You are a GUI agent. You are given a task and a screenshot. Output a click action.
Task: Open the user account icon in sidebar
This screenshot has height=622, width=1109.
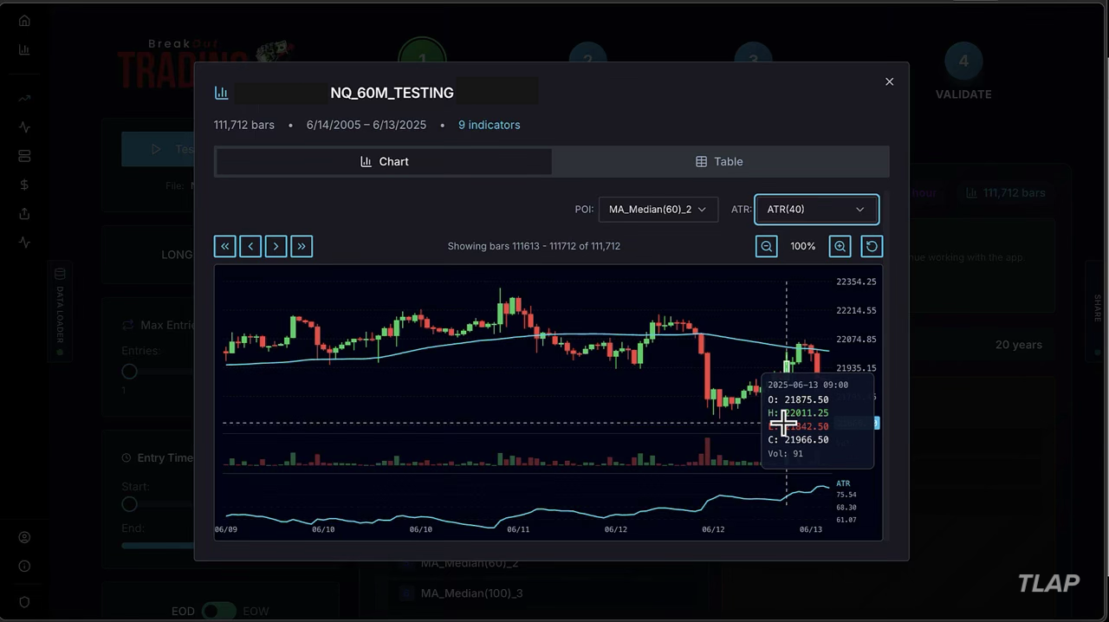coord(24,537)
